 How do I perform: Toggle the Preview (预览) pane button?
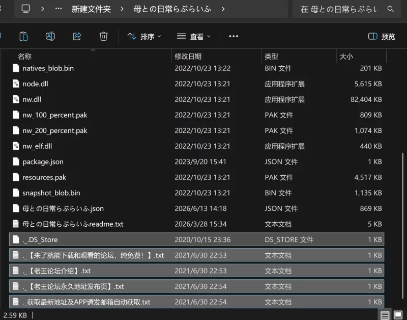[382, 36]
